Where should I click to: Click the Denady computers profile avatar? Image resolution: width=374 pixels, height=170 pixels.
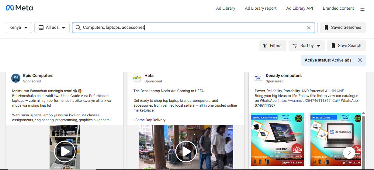258,78
